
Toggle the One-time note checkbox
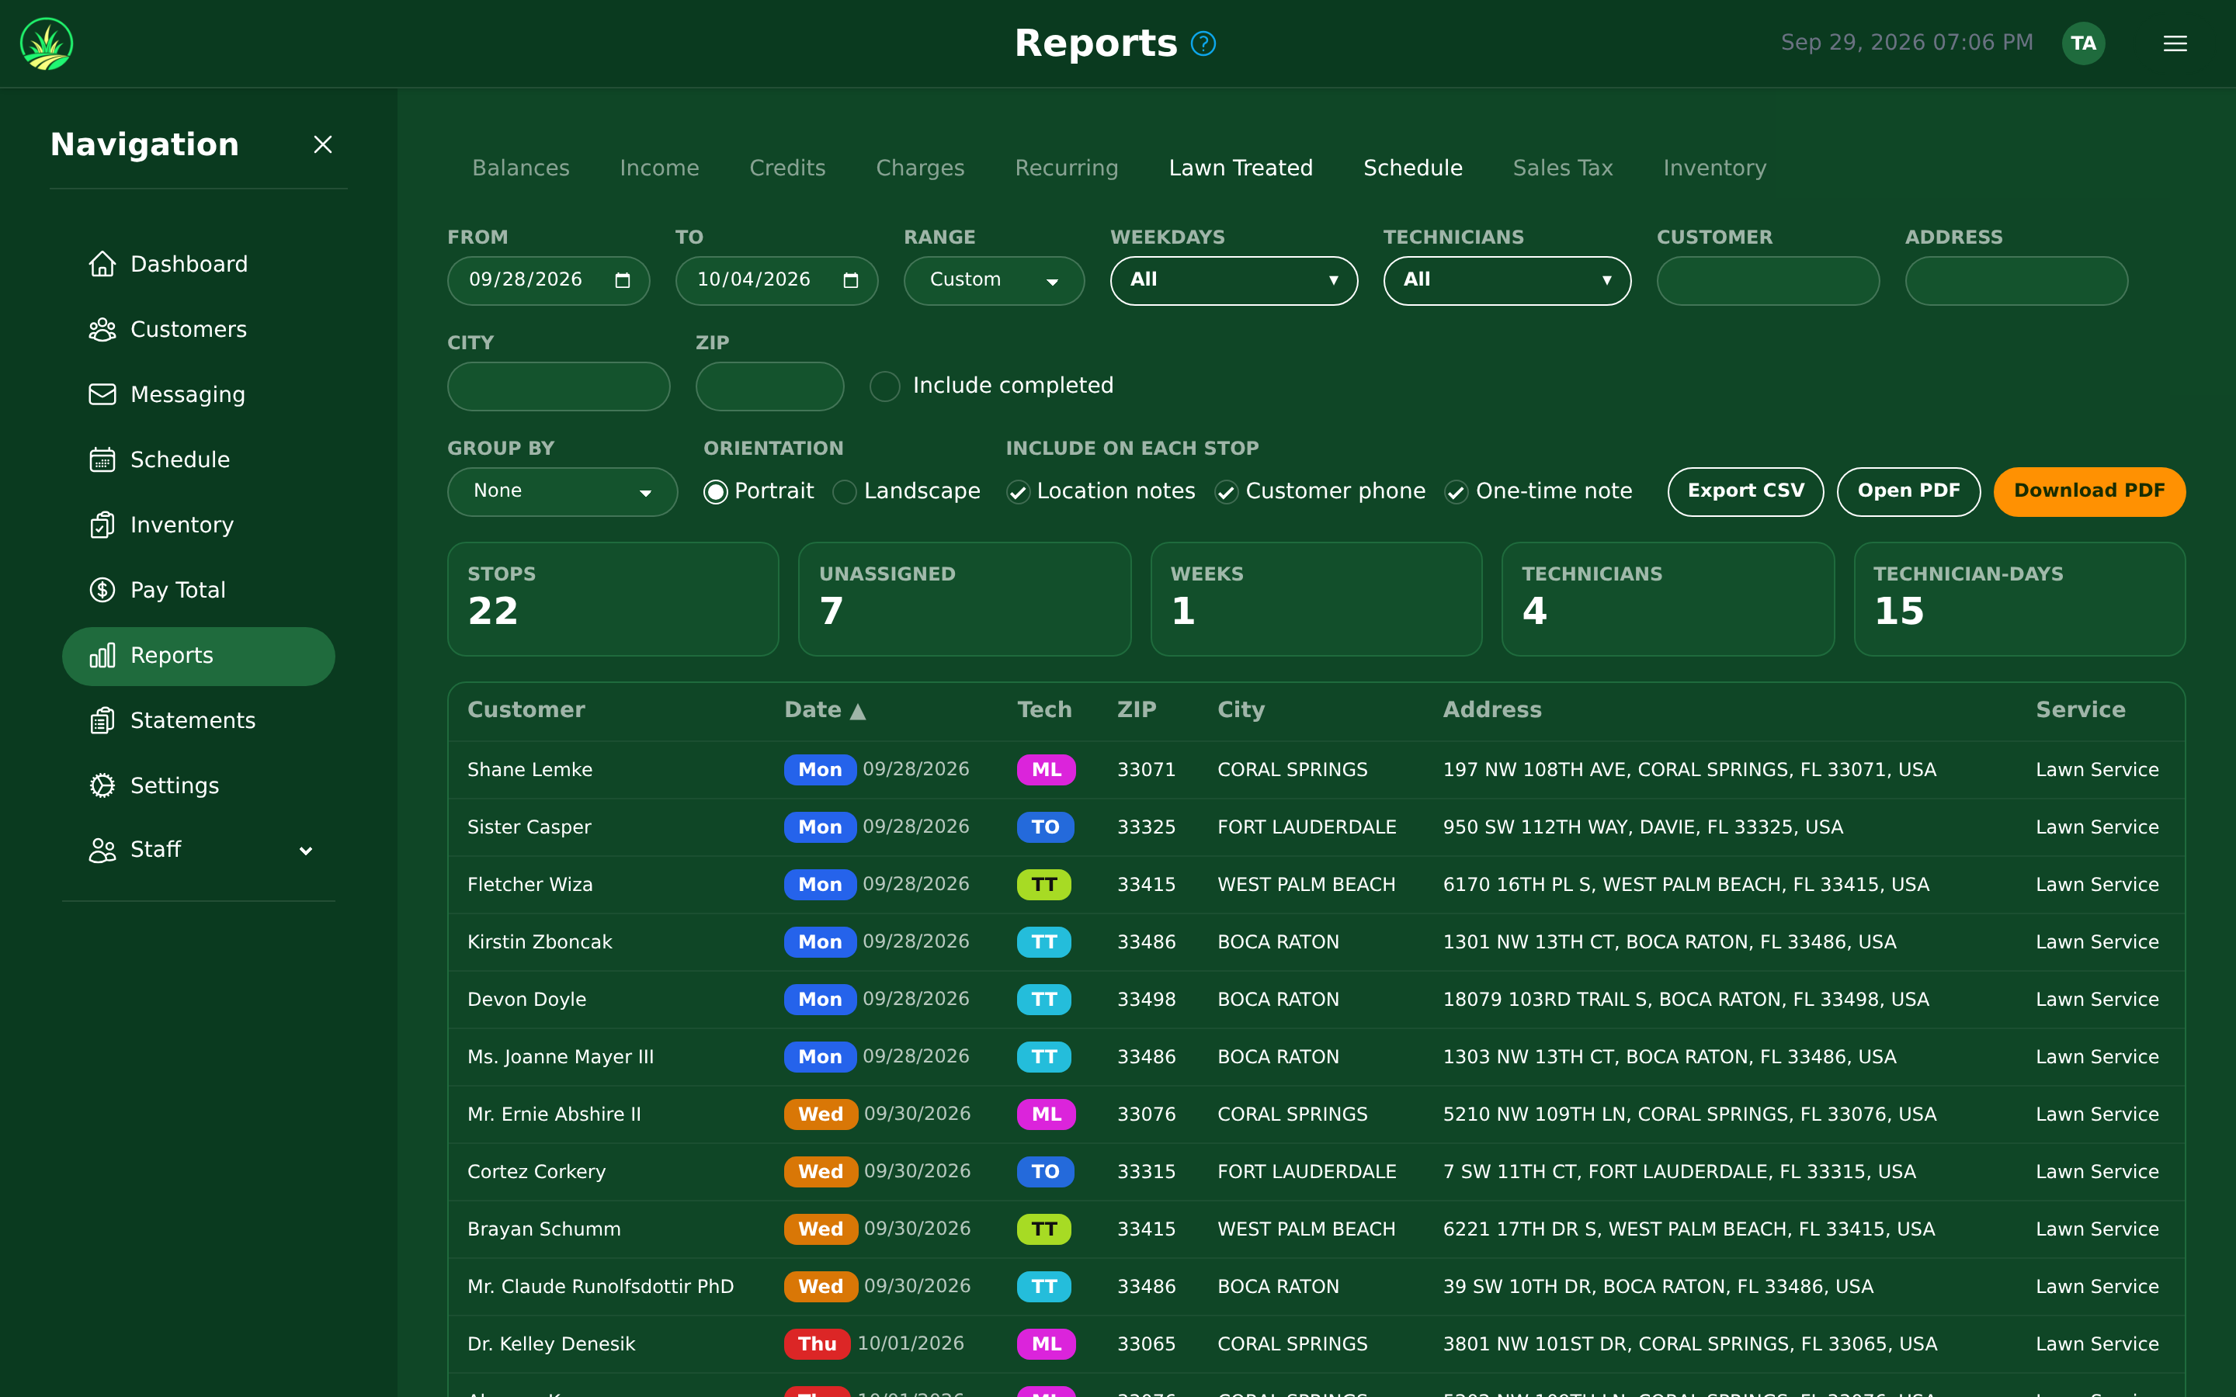[x=1457, y=493]
